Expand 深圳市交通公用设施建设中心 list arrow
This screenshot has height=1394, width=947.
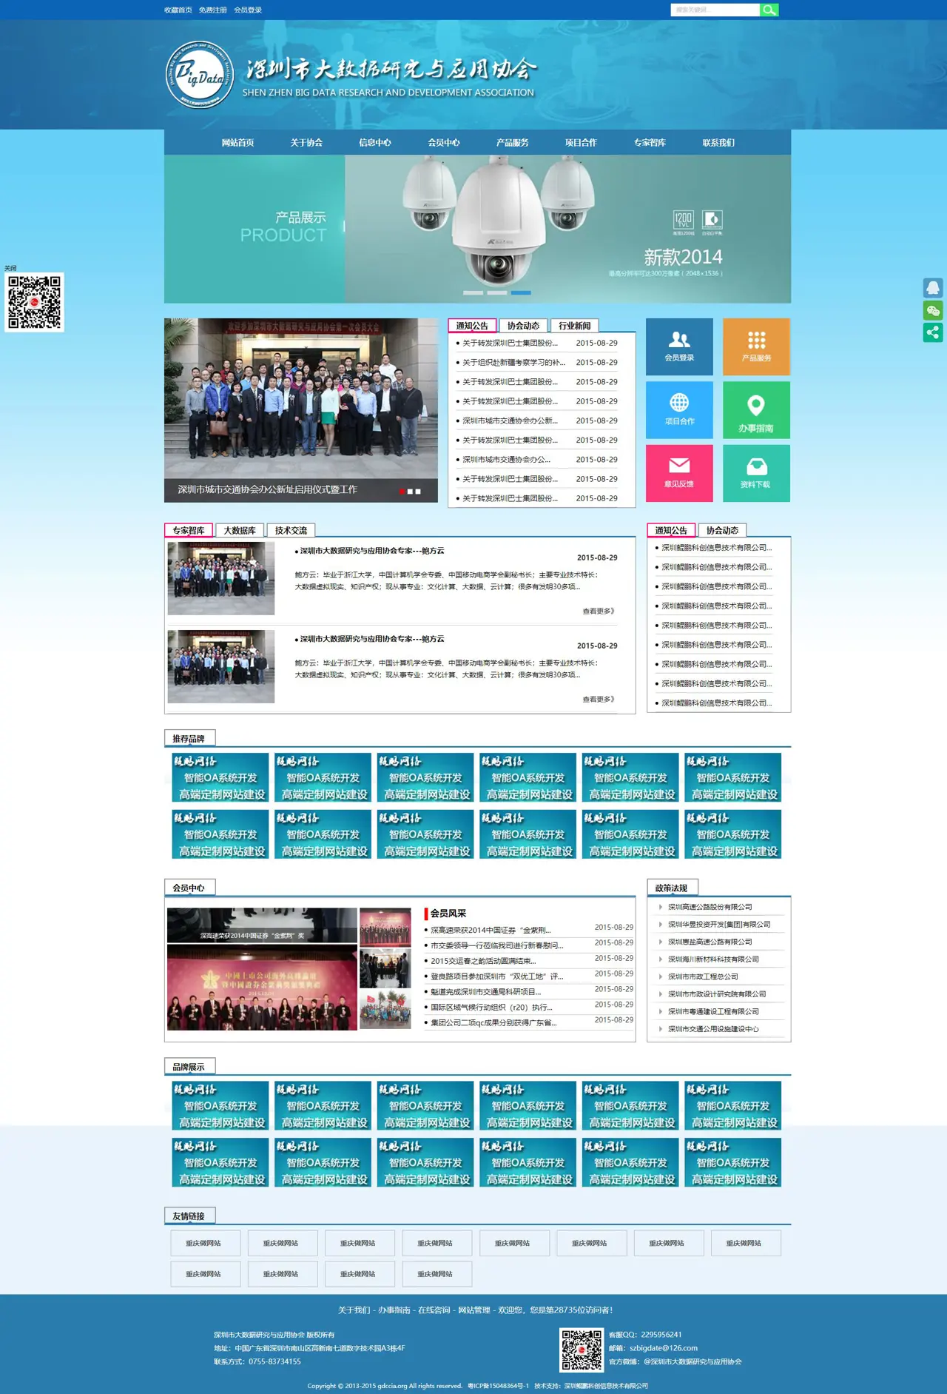661,1028
